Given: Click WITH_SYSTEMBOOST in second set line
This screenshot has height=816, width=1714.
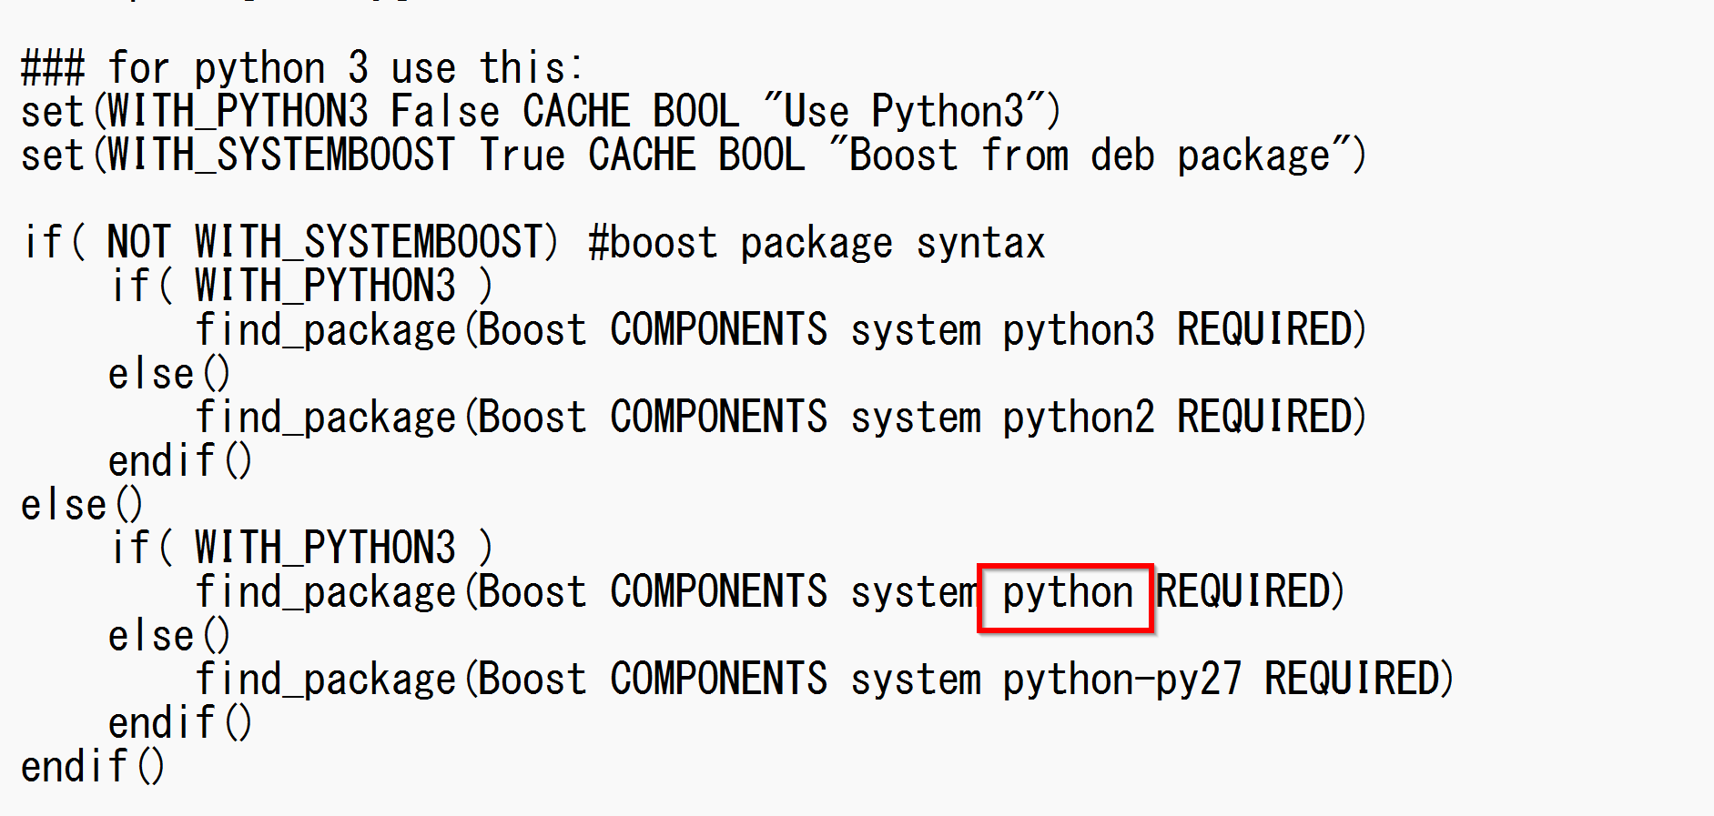Looking at the screenshot, I should pos(280,156).
